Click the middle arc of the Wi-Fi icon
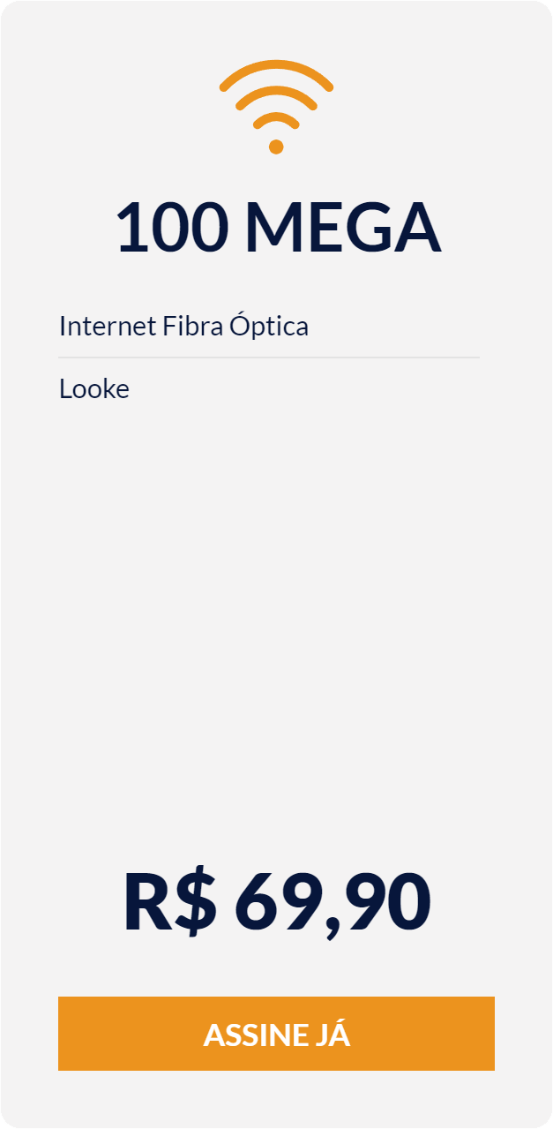553x1129 pixels. click(276, 97)
